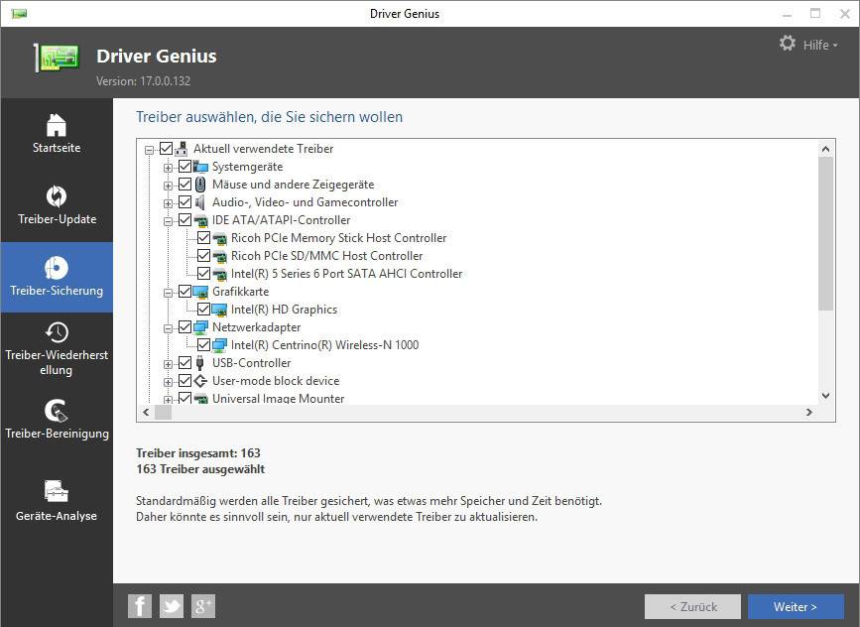Open the Hilfe dropdown menu
The width and height of the screenshot is (860, 627).
coord(820,45)
